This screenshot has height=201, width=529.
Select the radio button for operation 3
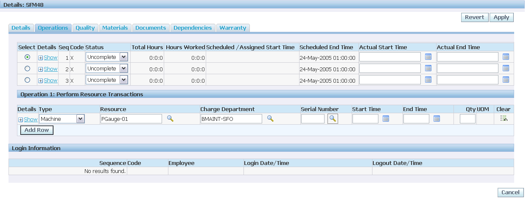(28, 80)
